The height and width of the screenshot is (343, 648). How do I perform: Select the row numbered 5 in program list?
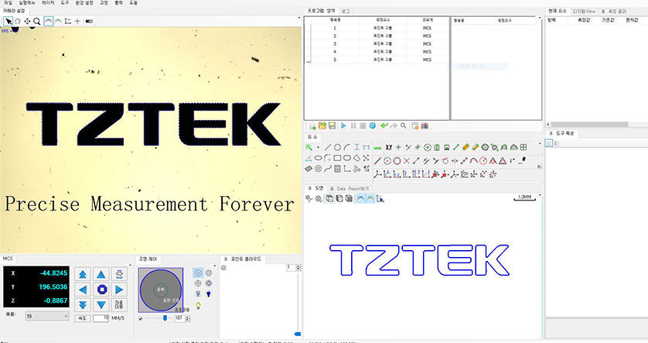coord(377,60)
